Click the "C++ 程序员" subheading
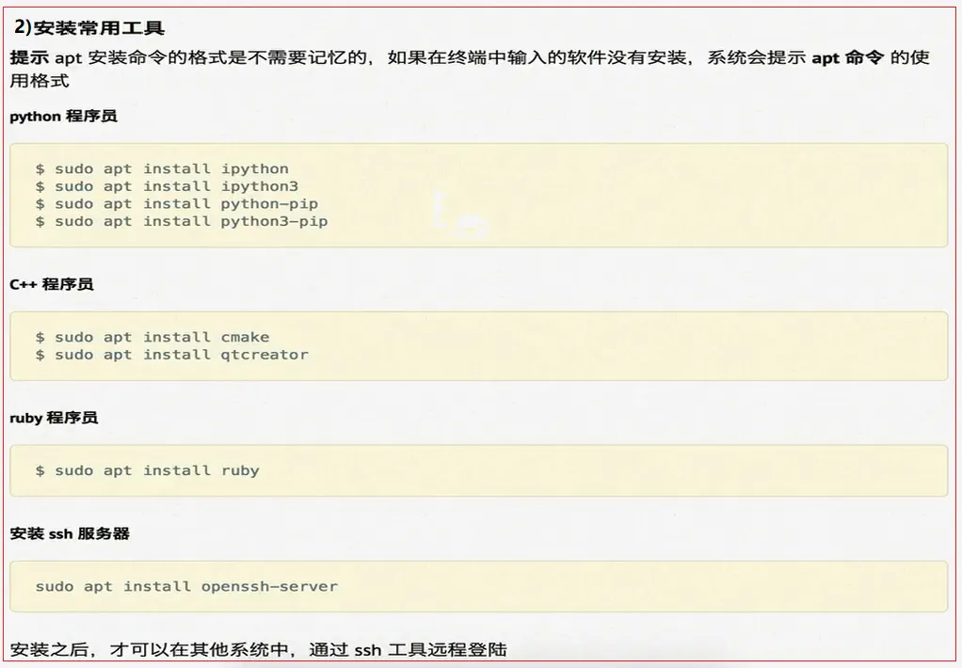This screenshot has height=668, width=962. (52, 284)
